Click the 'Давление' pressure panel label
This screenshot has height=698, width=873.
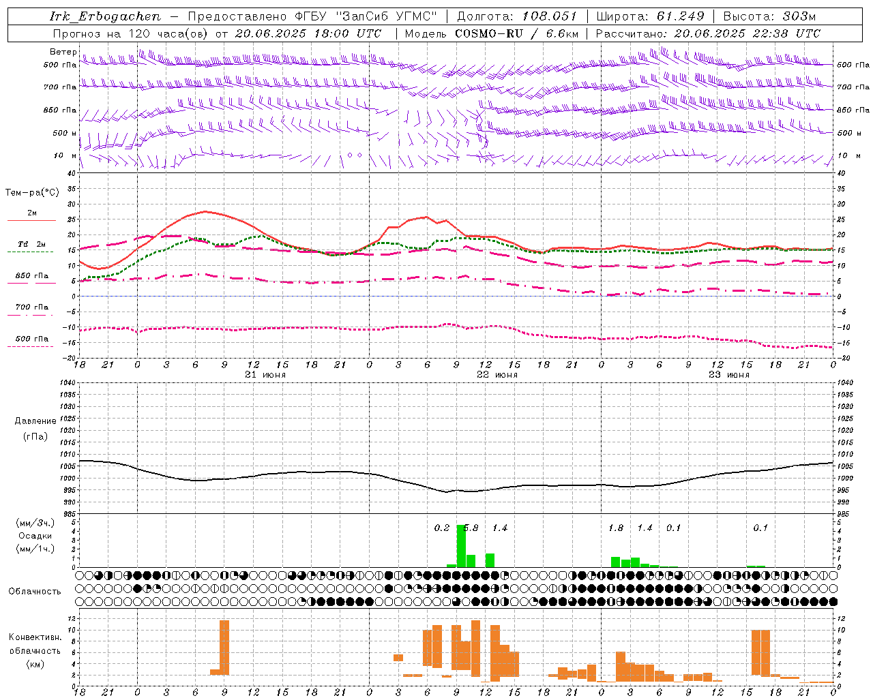click(35, 421)
